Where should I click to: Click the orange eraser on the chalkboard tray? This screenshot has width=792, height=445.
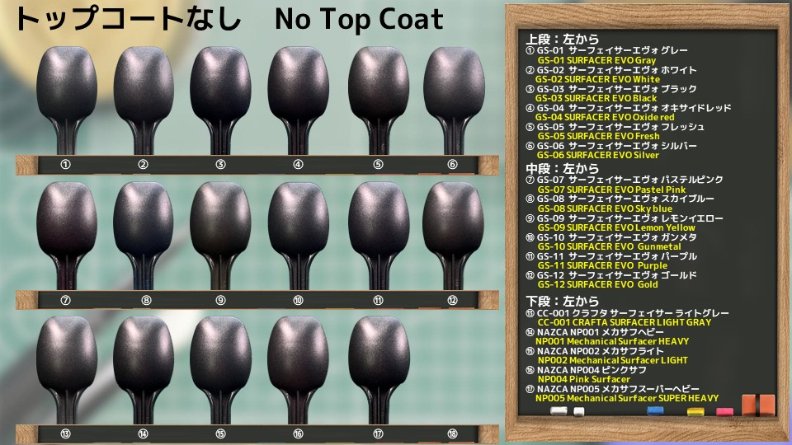coord(758,405)
